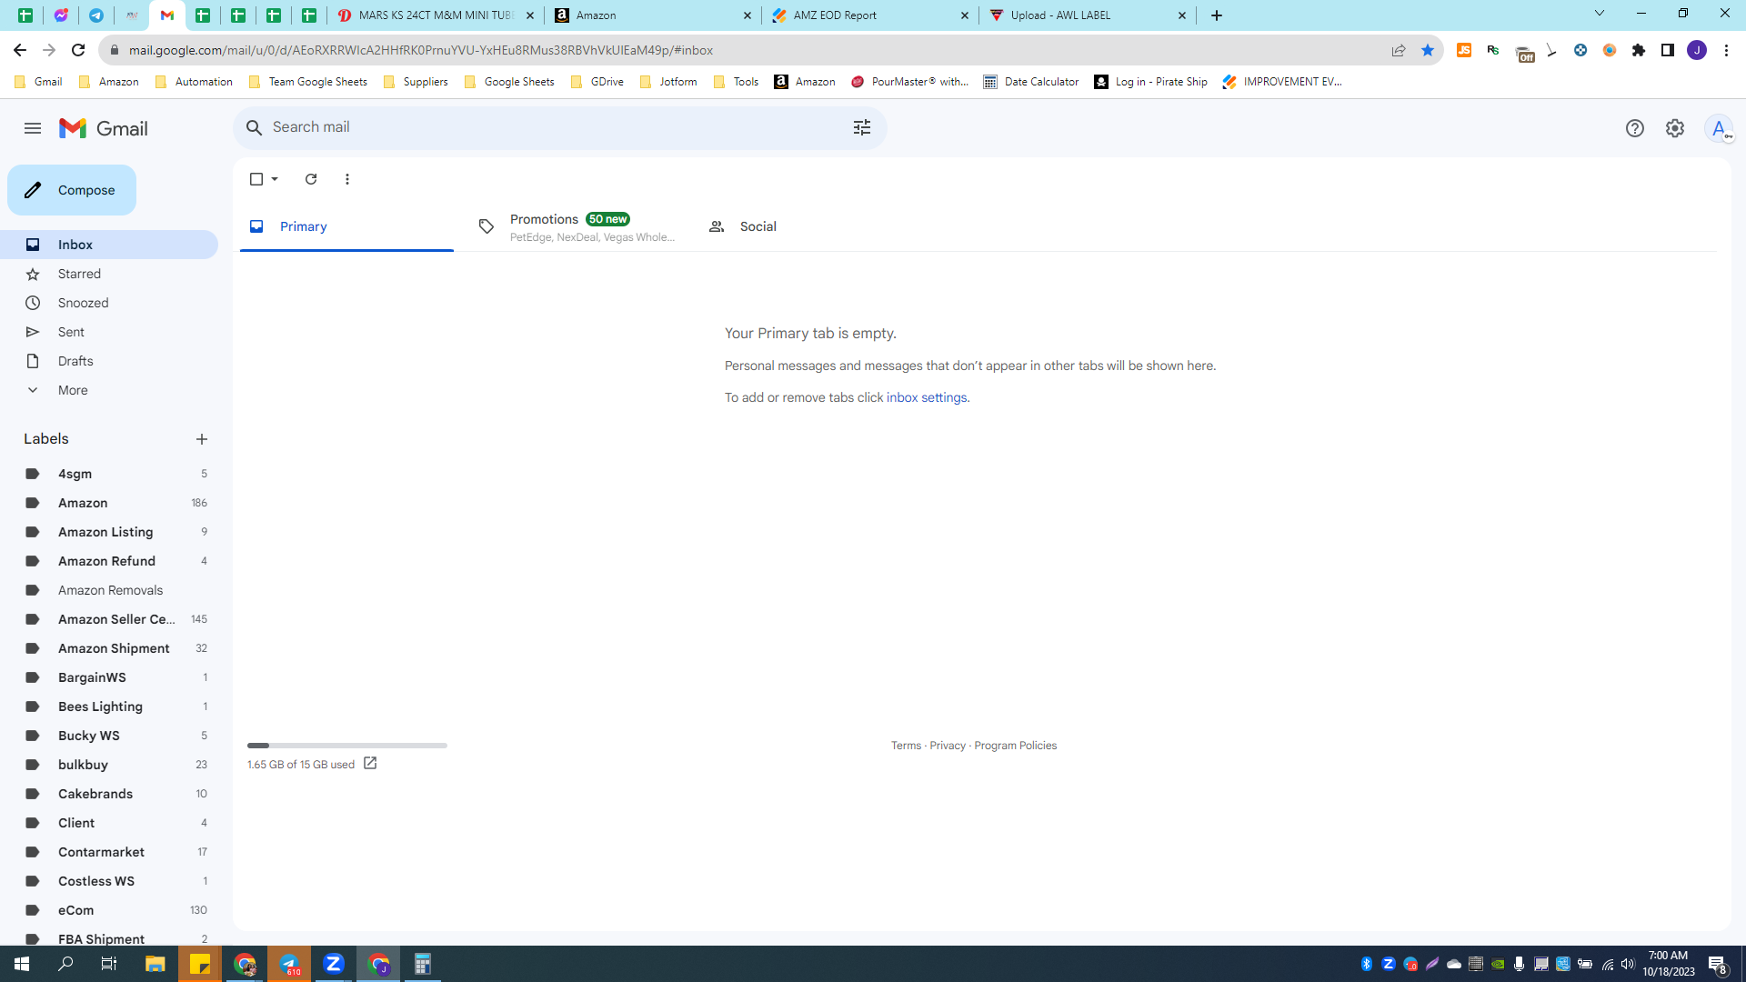Image resolution: width=1746 pixels, height=982 pixels.
Task: Reload the page
Action: (78, 50)
